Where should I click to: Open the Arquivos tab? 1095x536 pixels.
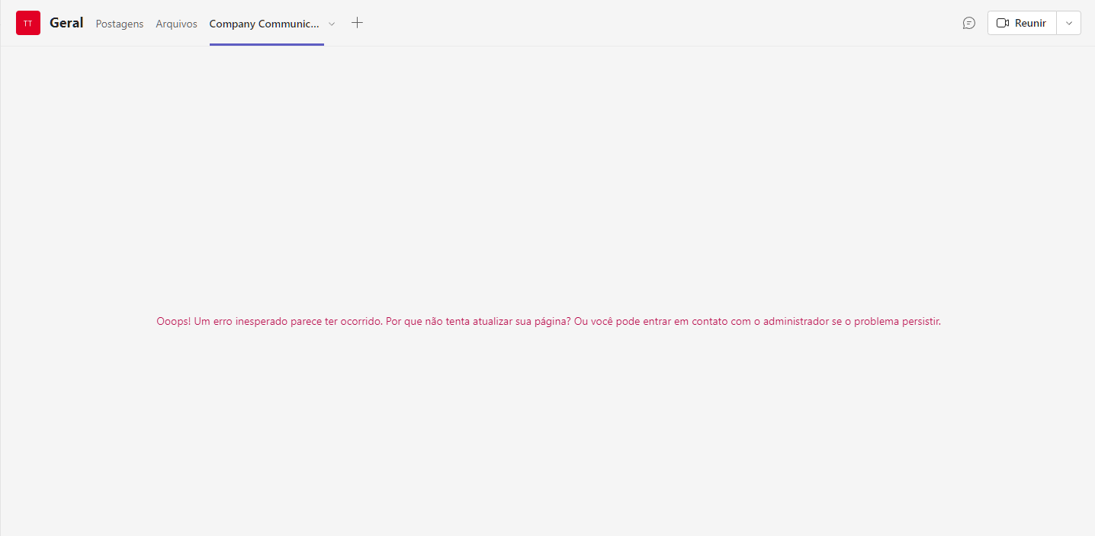176,24
